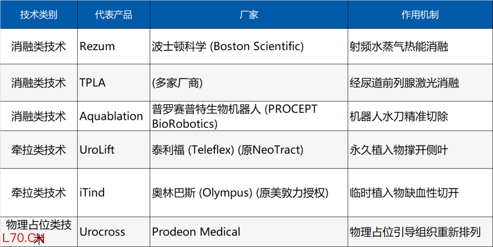Click the PROCEPT BioRobotics manufacturer cell
493x247 pixels.
coord(235,116)
